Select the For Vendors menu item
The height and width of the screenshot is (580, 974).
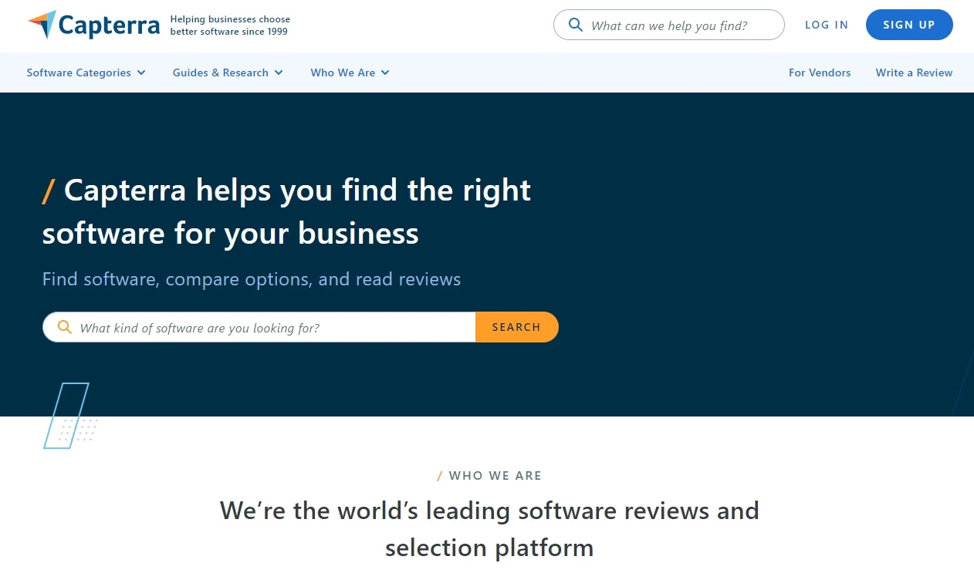coord(820,72)
